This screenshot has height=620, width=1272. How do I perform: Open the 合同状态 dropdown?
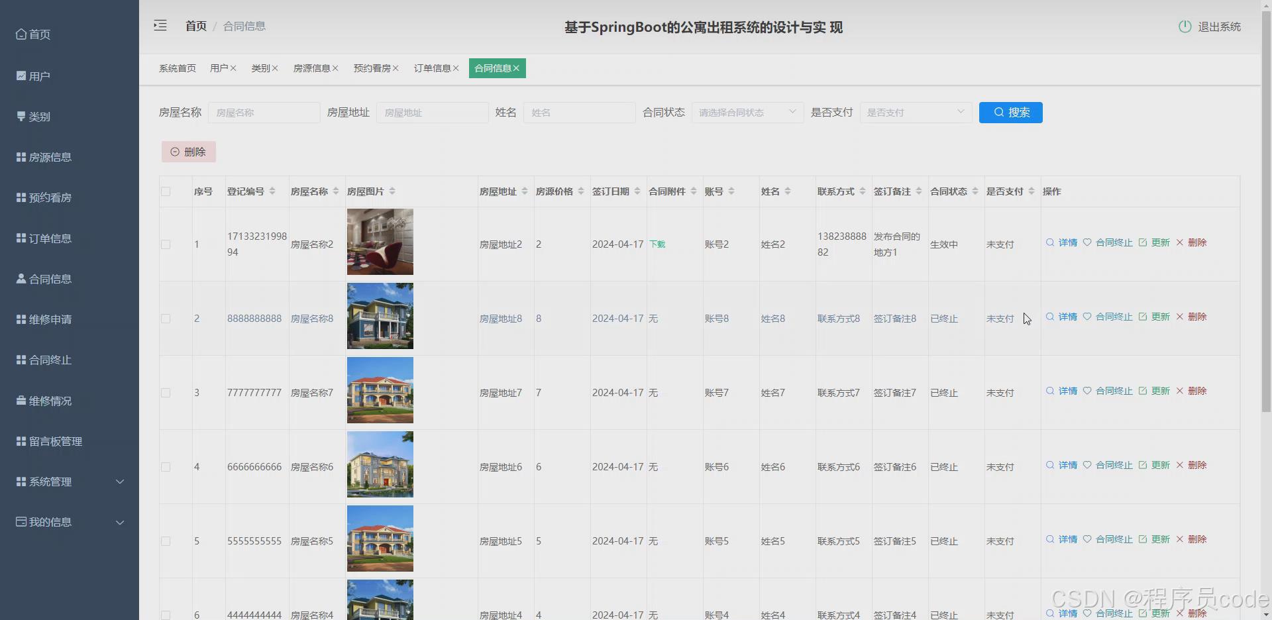coord(747,112)
